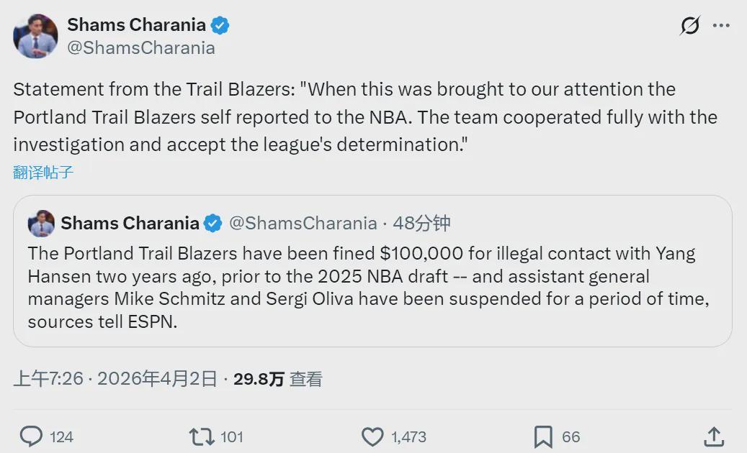Viewport: 747px width, 453px height.
Task: Click the @ShamsCharania handle
Action: click(x=140, y=47)
